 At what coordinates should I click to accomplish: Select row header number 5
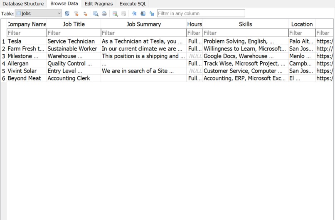(x=4, y=71)
